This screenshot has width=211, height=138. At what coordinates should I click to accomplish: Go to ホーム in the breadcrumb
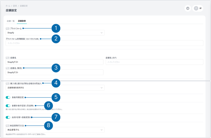tap(8, 6)
